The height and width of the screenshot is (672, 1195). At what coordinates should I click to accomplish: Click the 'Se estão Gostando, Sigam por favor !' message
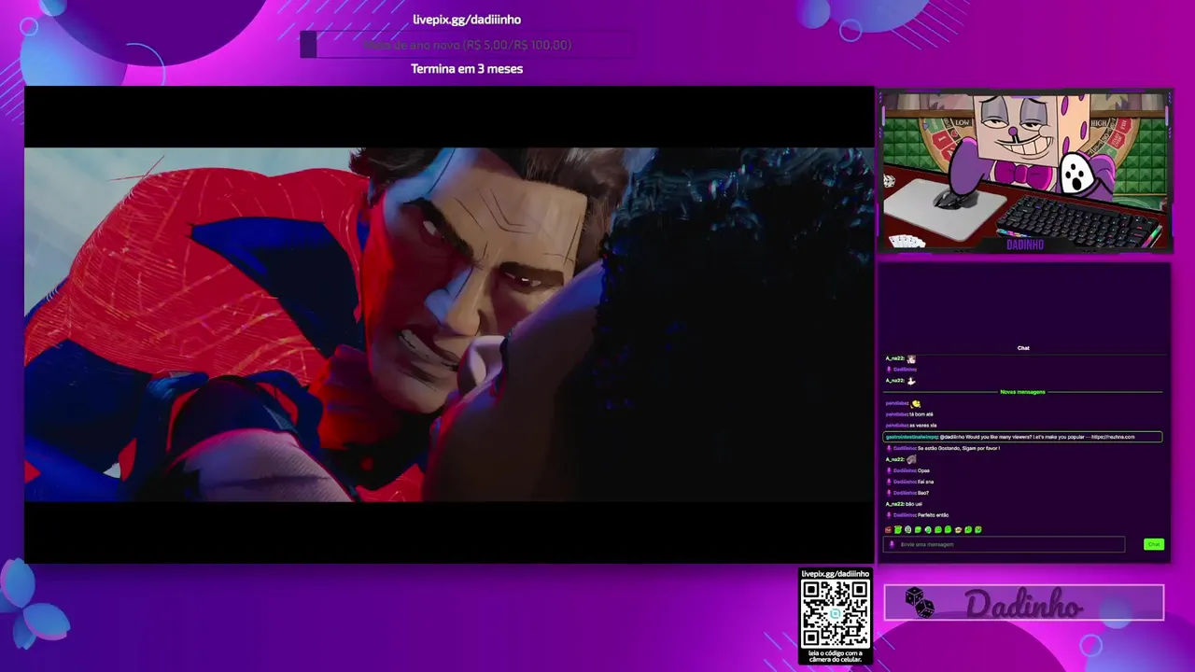point(959,448)
